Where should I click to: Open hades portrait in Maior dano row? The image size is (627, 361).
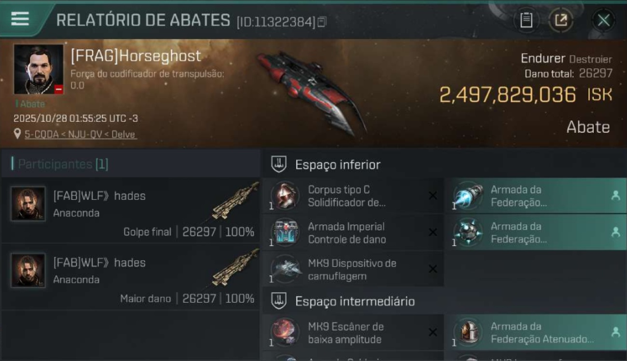pyautogui.click(x=28, y=271)
